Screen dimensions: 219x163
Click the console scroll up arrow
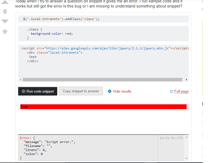pos(186,137)
